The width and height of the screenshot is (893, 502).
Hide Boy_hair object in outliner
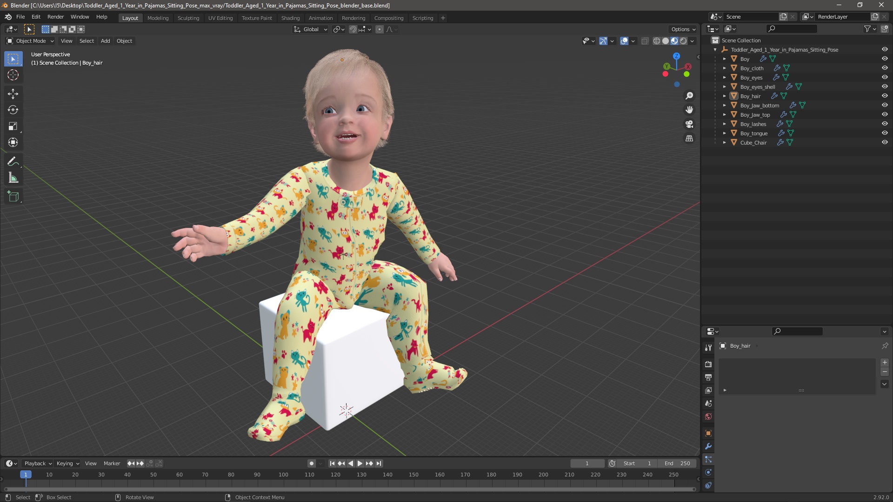(885, 96)
